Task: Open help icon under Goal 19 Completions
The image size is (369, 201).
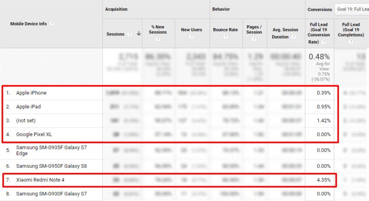Action: (x=351, y=41)
